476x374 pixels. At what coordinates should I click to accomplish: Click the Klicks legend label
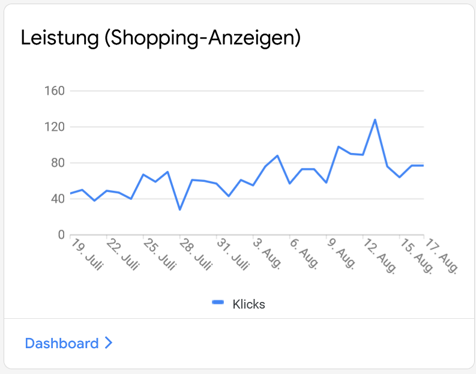coord(249,304)
